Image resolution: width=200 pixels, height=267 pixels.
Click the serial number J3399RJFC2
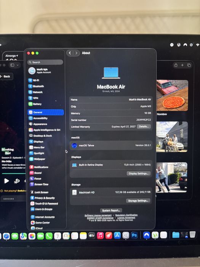[x=144, y=120]
